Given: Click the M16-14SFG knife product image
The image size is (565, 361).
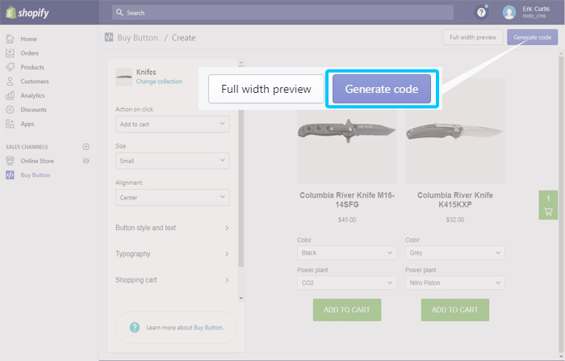Looking at the screenshot, I should (346, 132).
